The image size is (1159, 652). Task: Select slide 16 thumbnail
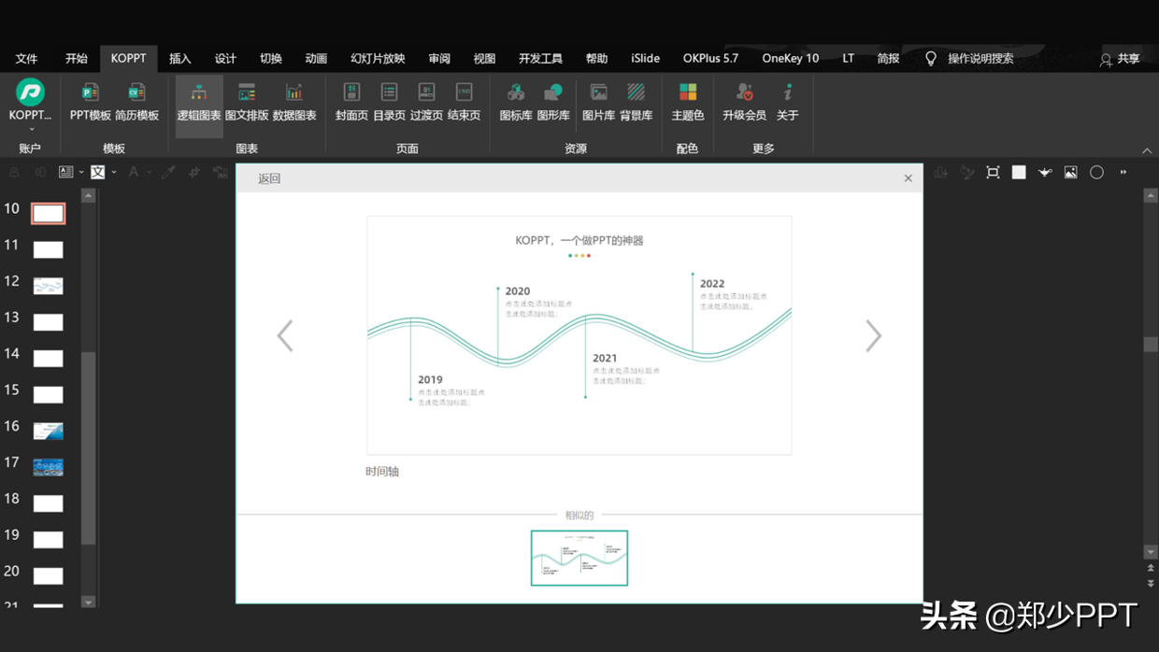[x=48, y=431]
